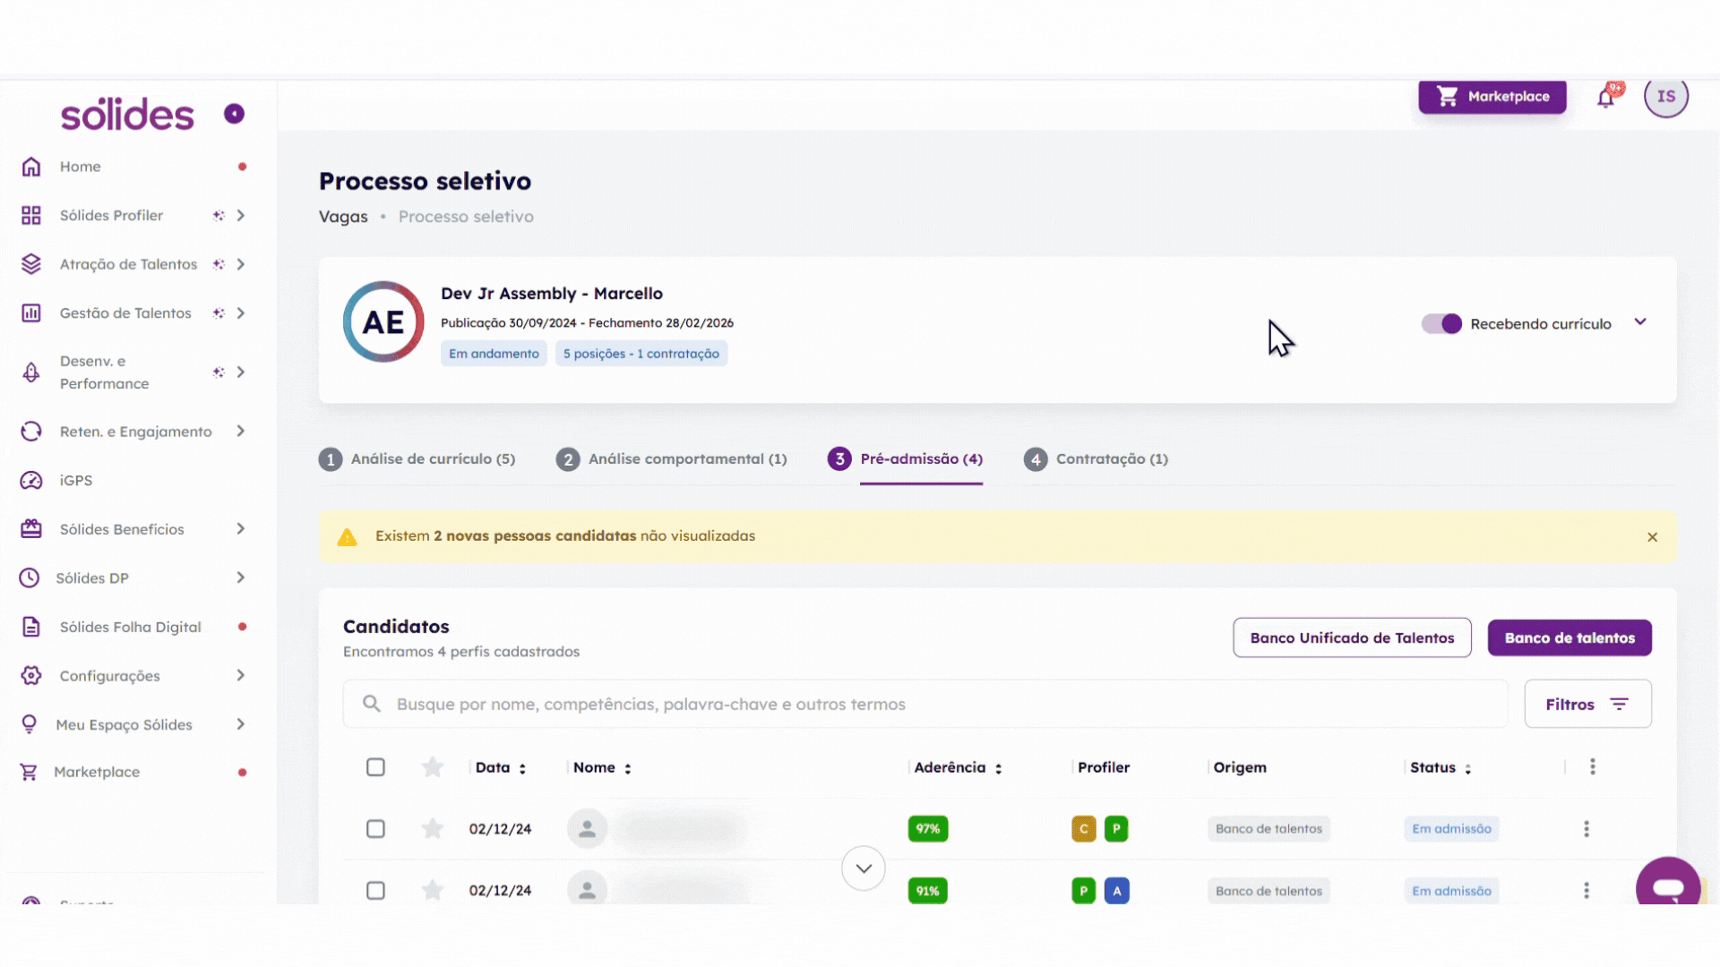
Task: Expand Gestão de Talentos submenu arrow
Action: point(240,313)
